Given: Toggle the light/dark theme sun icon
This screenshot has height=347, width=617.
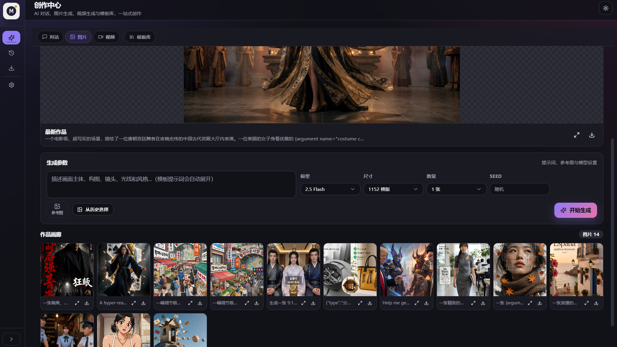Looking at the screenshot, I should 605,8.
